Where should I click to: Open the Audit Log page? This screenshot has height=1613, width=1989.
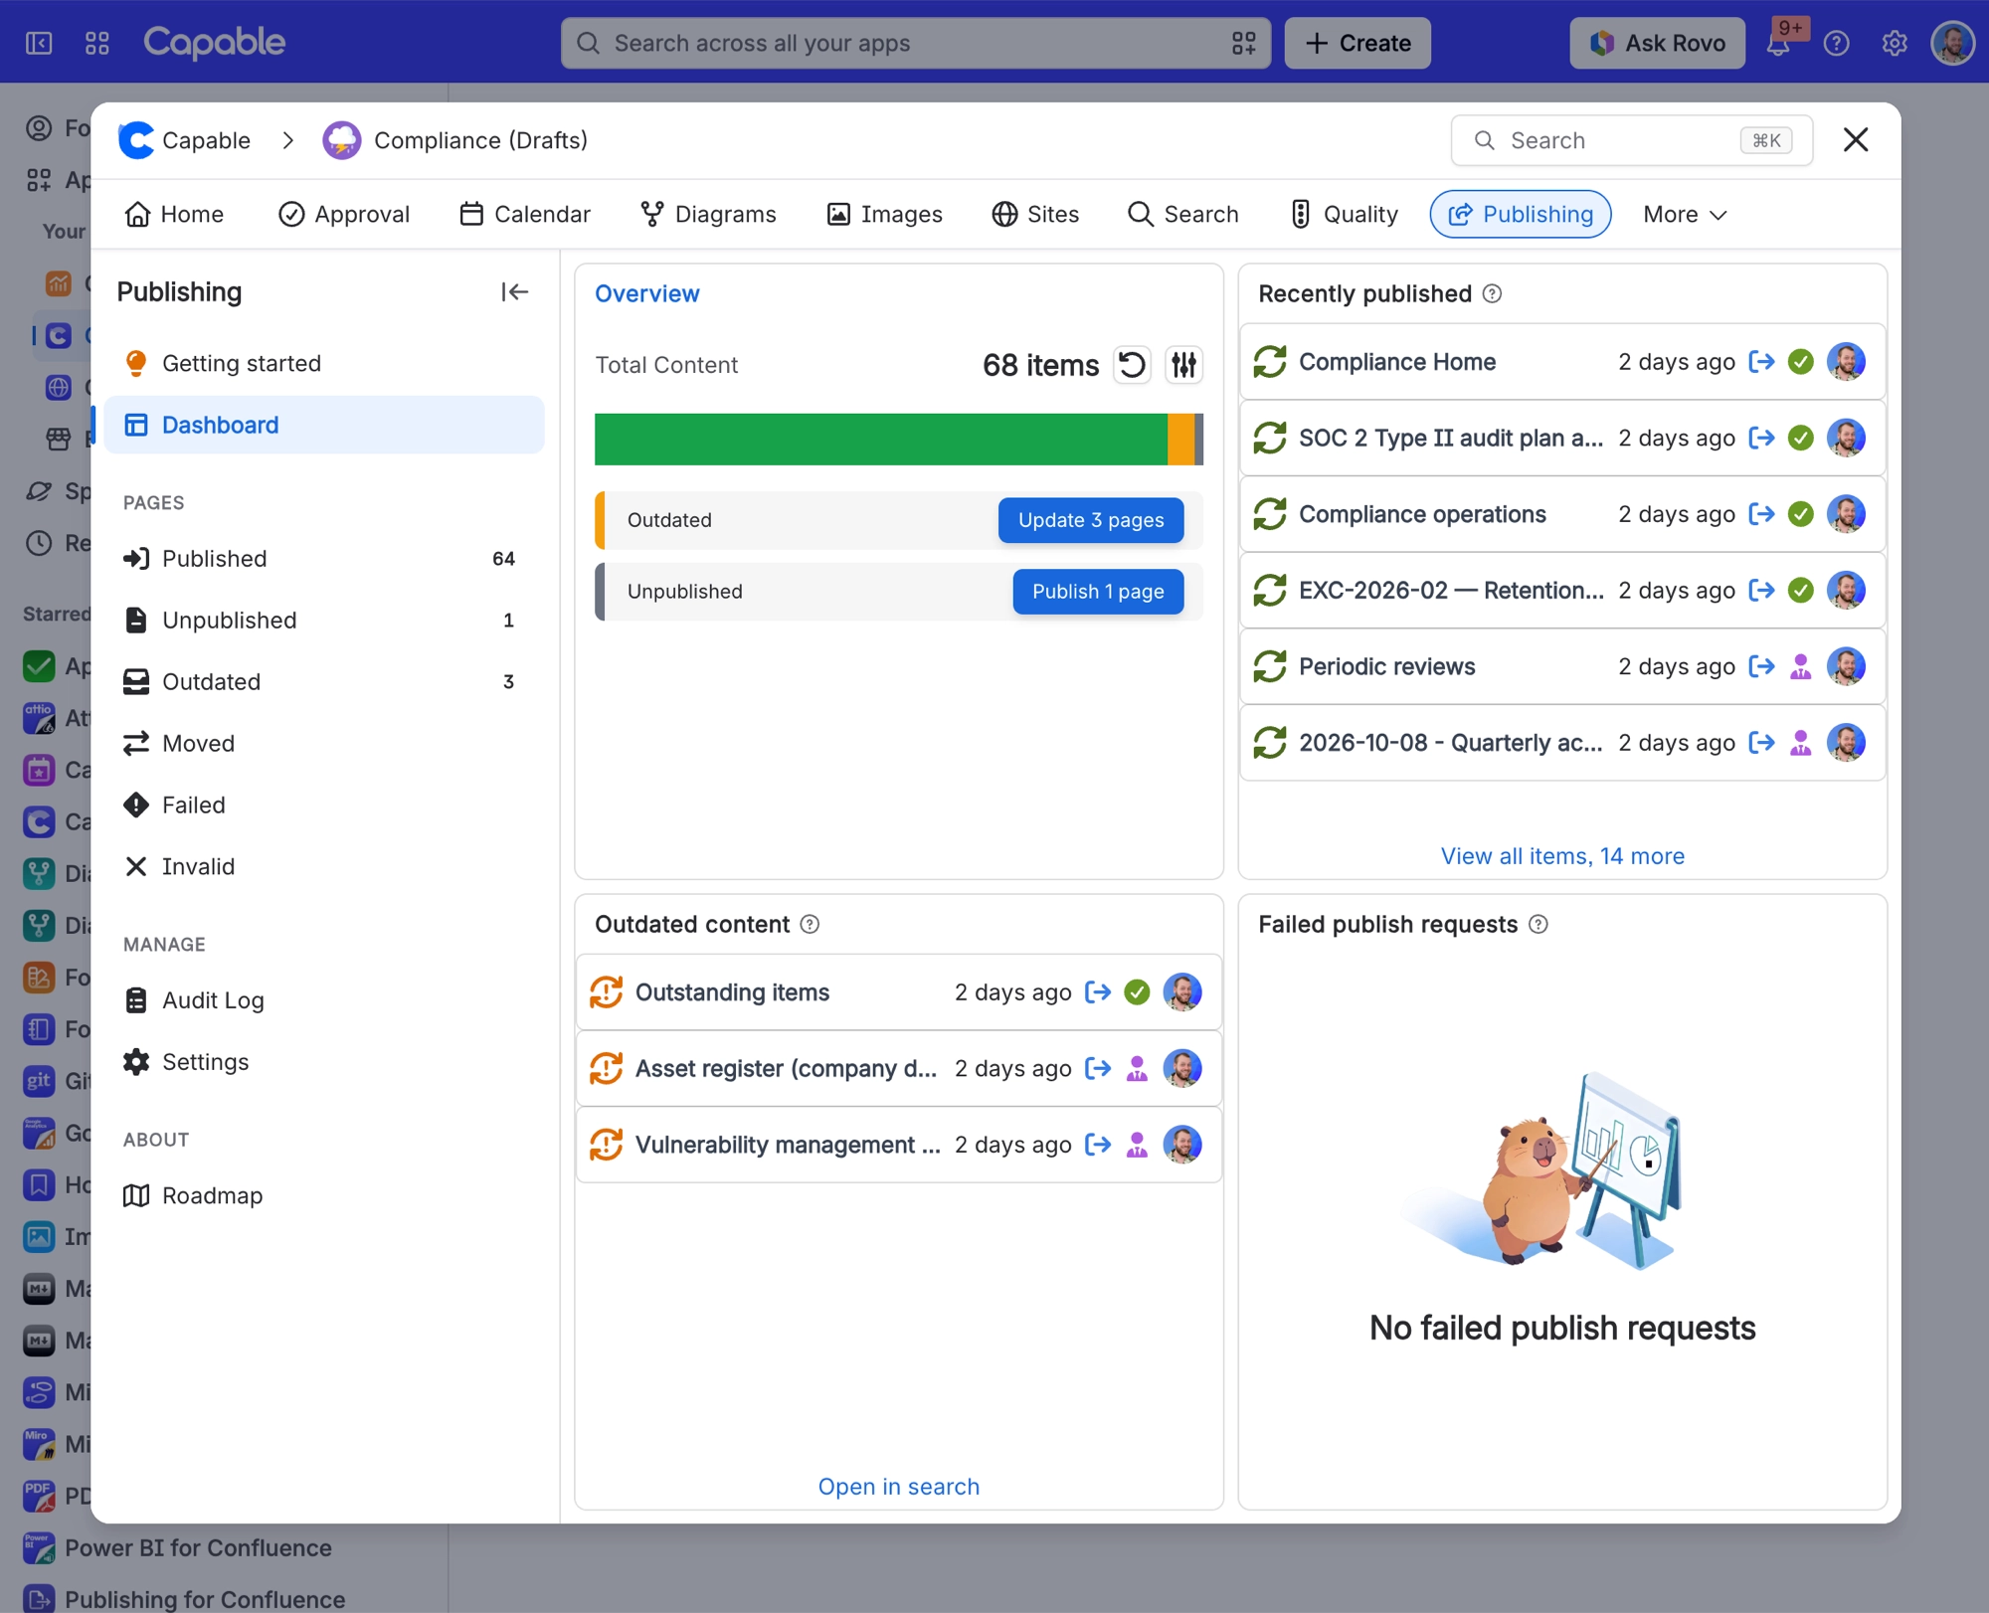point(324,999)
